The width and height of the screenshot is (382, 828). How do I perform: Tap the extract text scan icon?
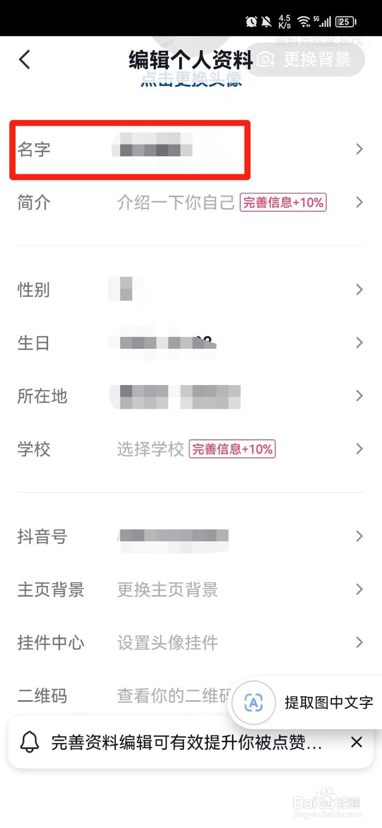pos(253,703)
